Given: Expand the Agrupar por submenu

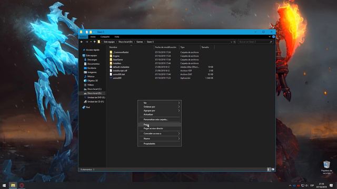Looking at the screenshot, I should pos(160,111).
